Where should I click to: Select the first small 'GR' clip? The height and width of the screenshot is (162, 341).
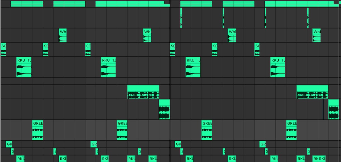[9, 144]
